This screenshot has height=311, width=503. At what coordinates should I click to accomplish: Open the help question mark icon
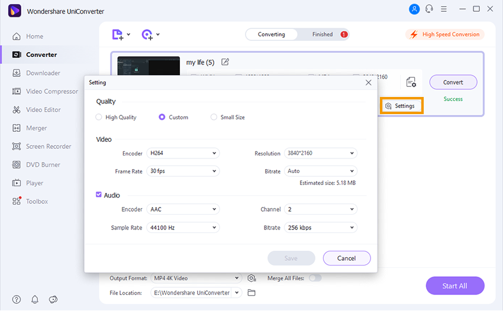click(x=17, y=299)
